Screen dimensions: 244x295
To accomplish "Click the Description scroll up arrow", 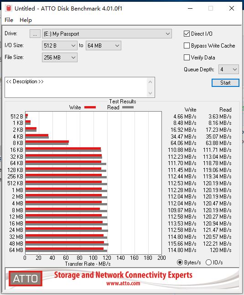I will click(x=150, y=82).
